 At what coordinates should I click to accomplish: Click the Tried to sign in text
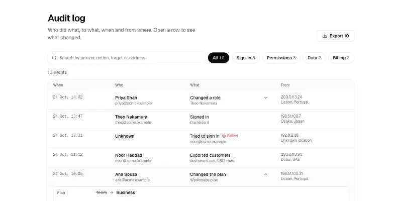[205, 136]
